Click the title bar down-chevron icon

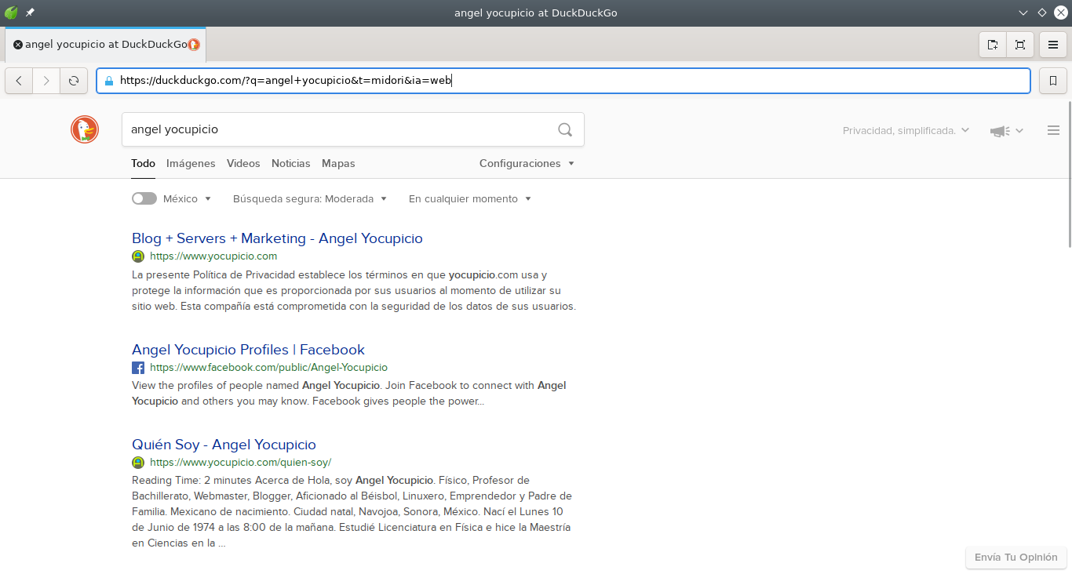[1023, 13]
